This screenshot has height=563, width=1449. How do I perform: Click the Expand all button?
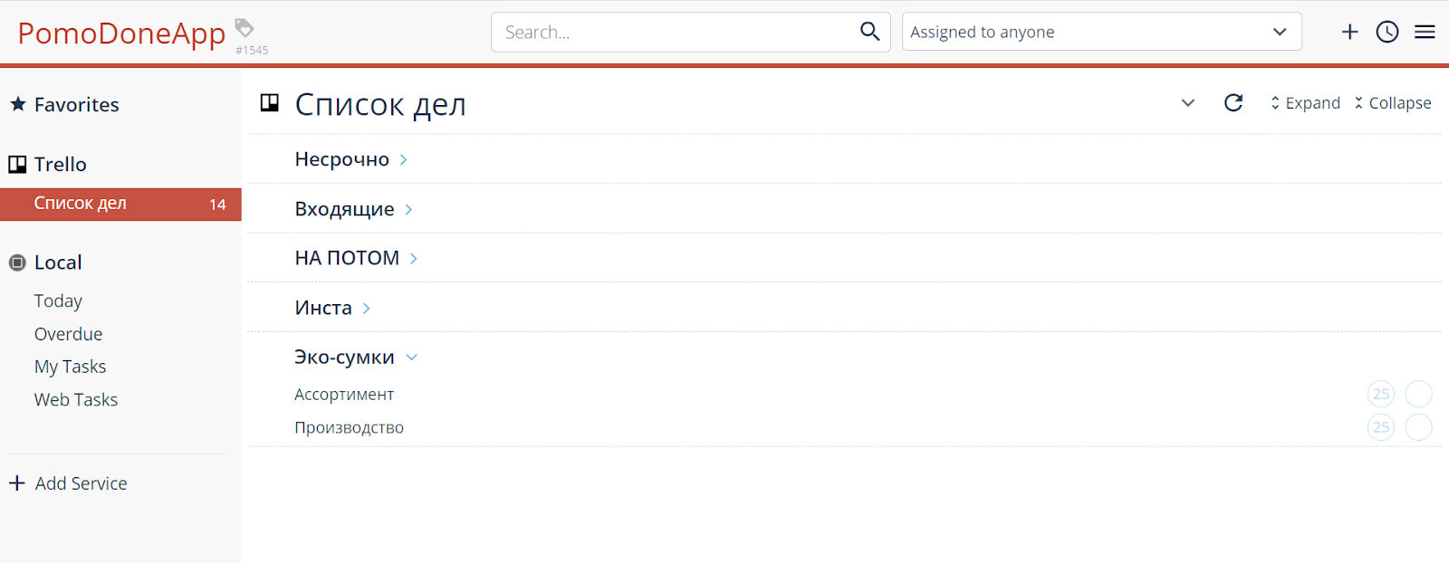[1305, 103]
